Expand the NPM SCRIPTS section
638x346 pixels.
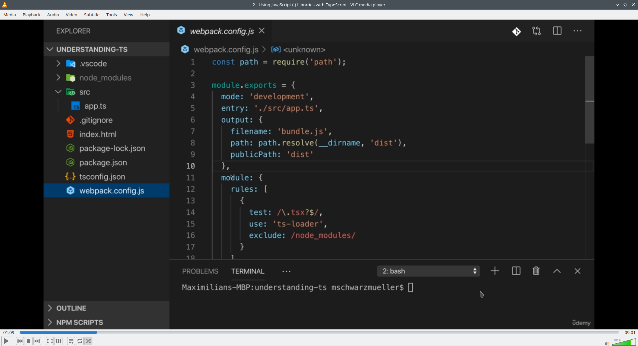point(106,322)
